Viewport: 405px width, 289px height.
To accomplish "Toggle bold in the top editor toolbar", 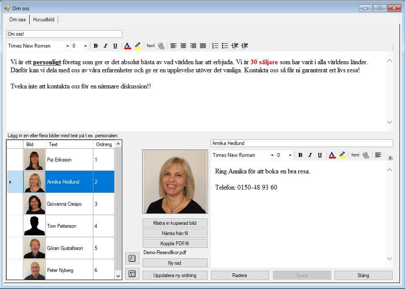I will pos(96,46).
